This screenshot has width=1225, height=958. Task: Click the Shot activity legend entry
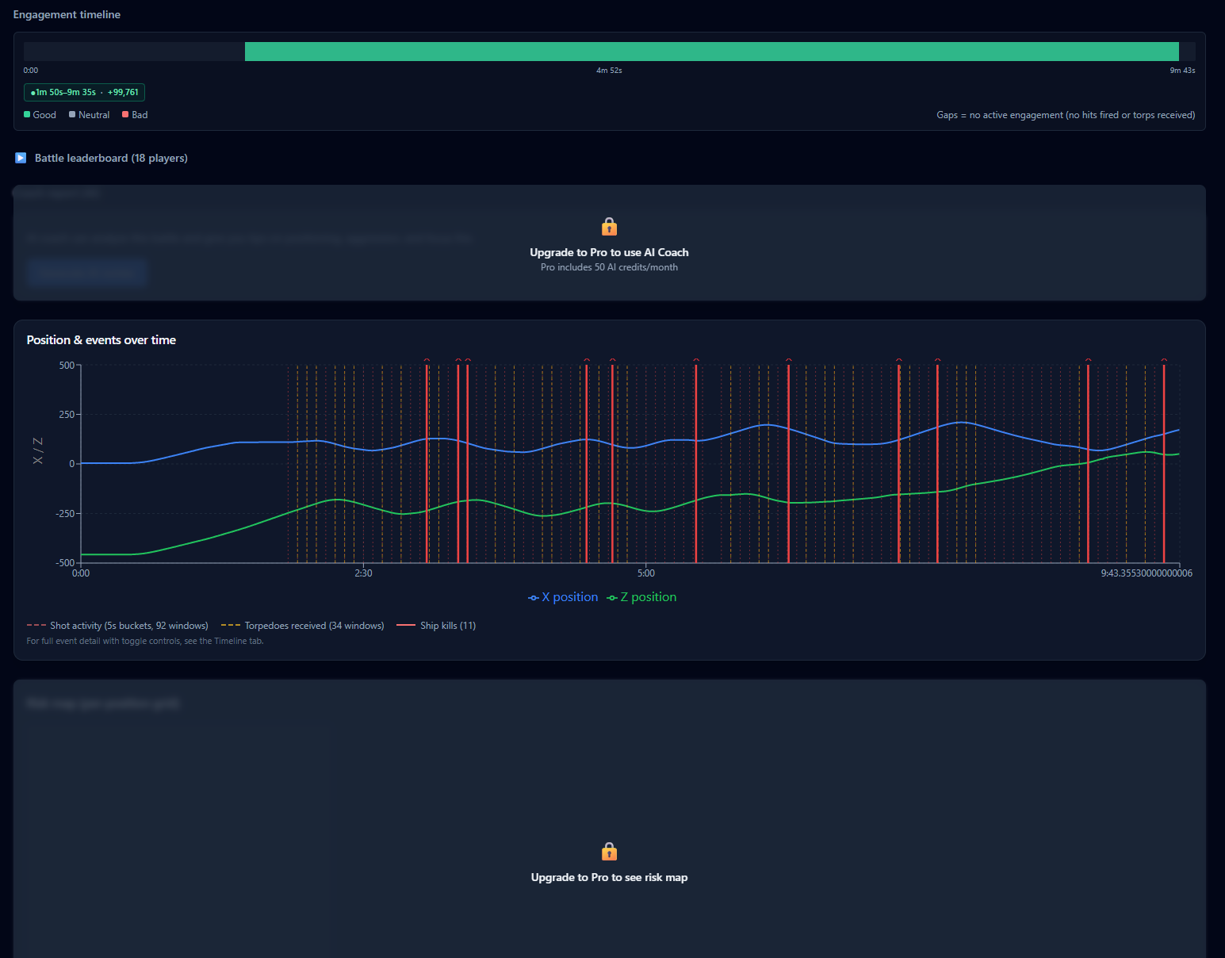click(x=117, y=626)
